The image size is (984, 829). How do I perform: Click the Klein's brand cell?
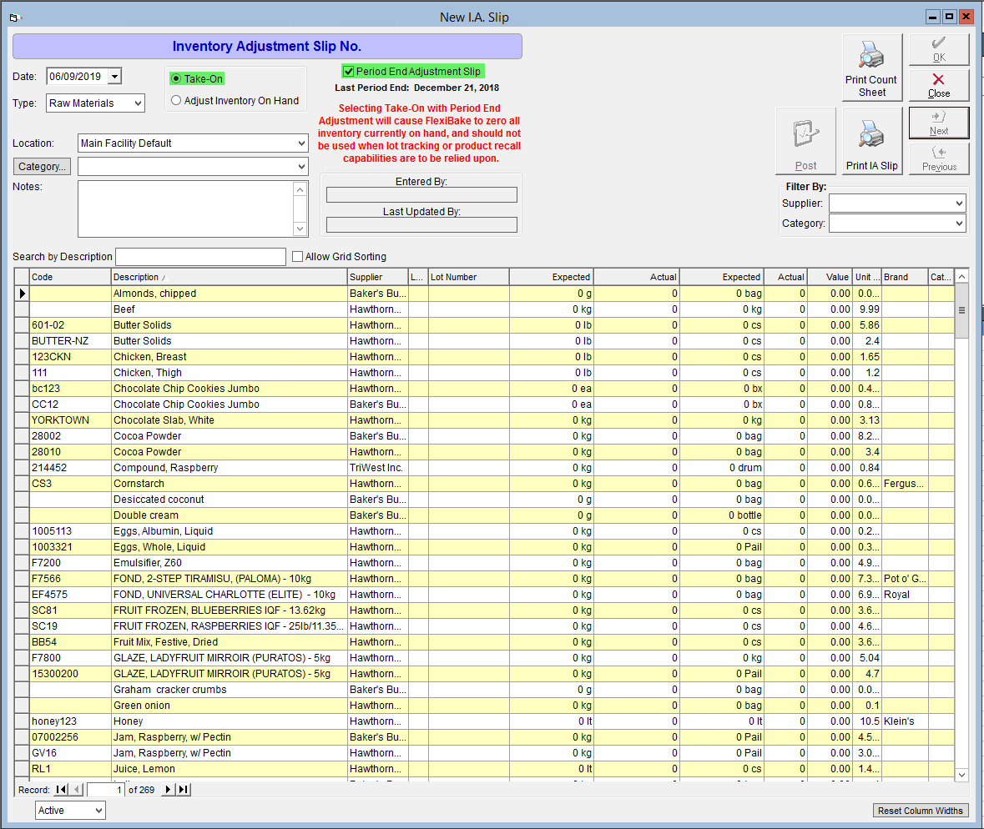[x=905, y=721]
